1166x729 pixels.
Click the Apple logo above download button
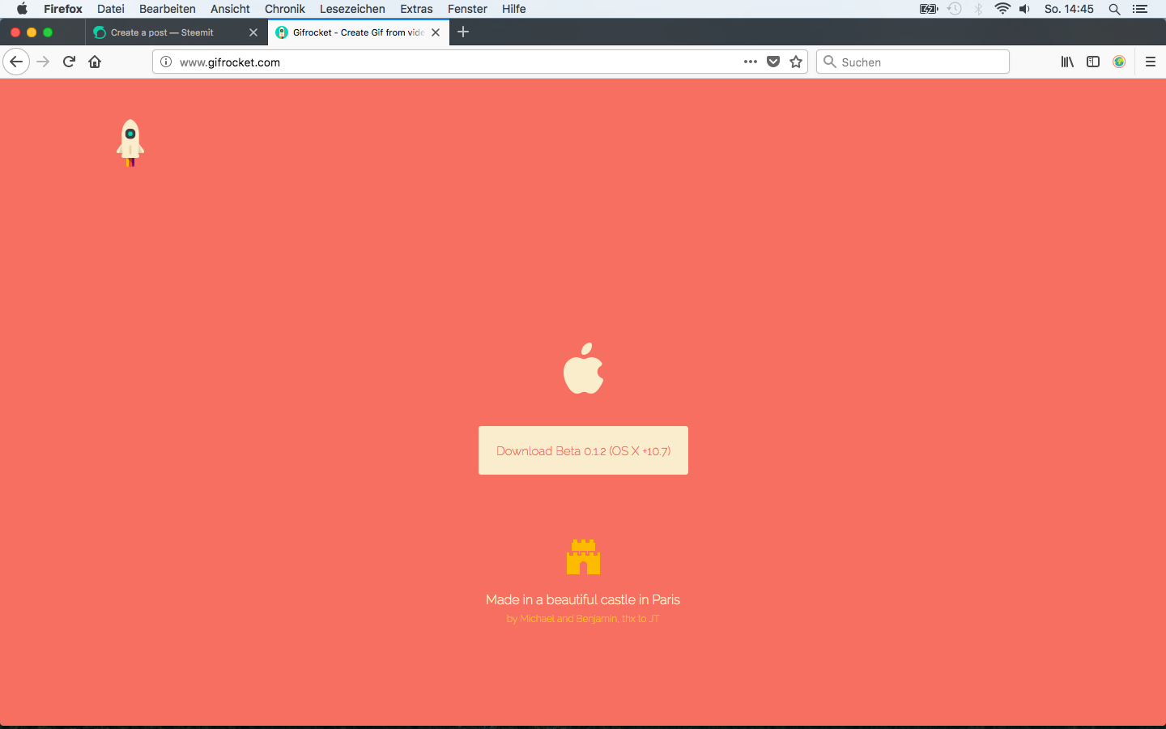coord(583,369)
